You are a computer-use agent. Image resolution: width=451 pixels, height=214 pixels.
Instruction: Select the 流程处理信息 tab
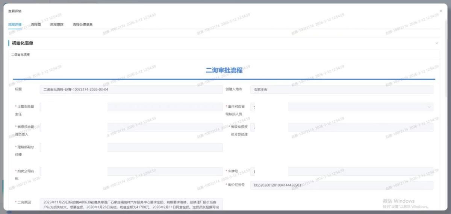(x=83, y=24)
